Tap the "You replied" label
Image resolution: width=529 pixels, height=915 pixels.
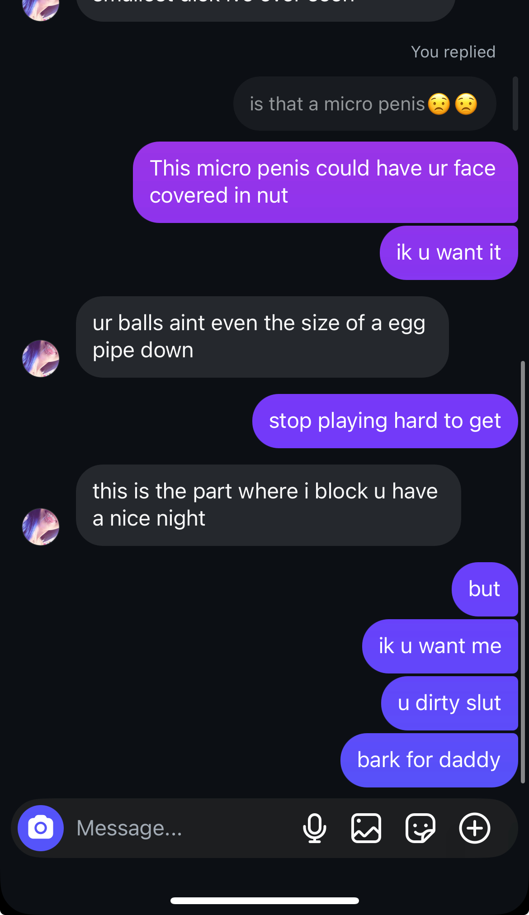[453, 52]
